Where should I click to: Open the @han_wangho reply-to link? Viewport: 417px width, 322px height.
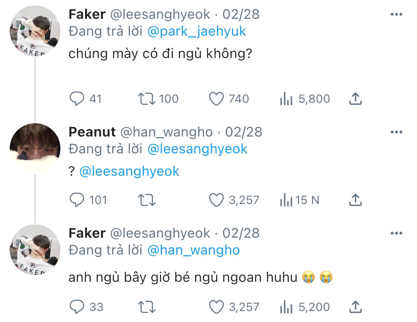point(194,250)
